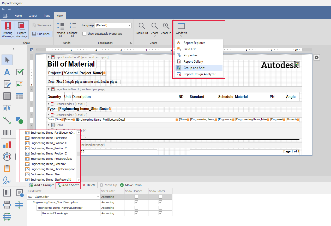Choose Properties from Windows menu

199,55
